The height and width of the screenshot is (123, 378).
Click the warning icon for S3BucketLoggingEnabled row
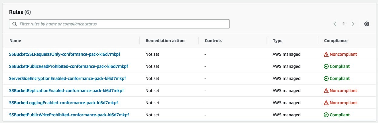[x=326, y=103]
